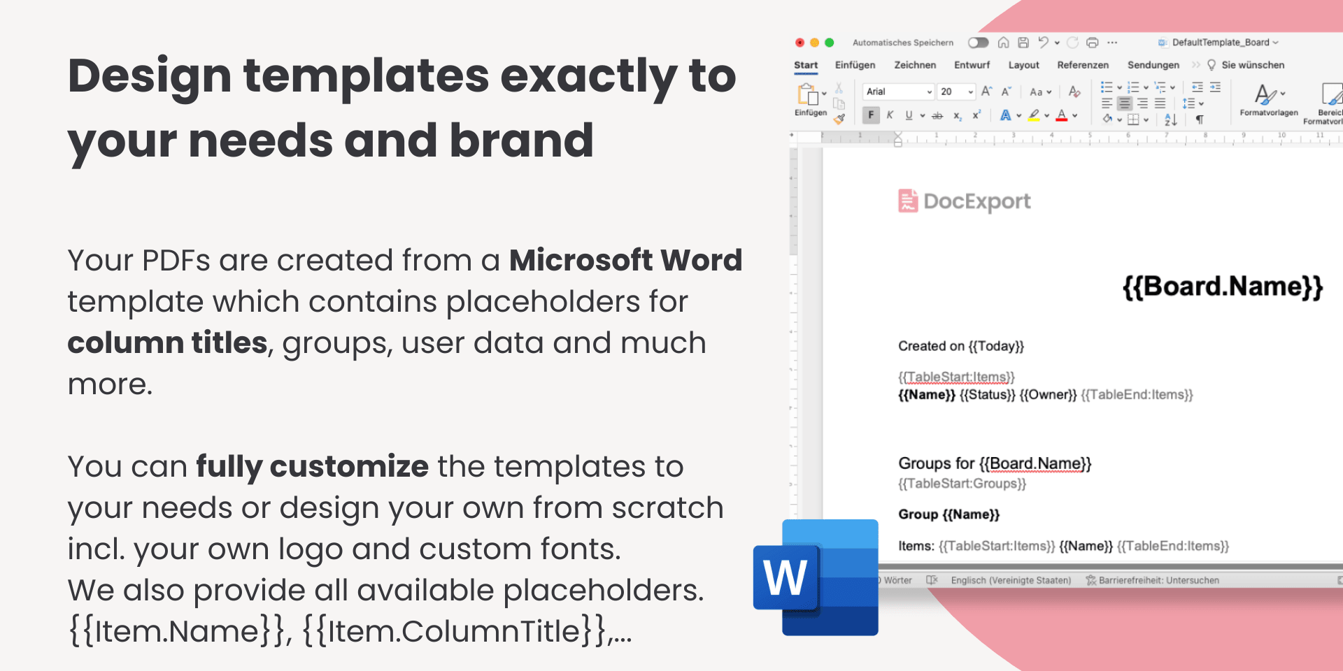Click the spelling check status icon

932,580
